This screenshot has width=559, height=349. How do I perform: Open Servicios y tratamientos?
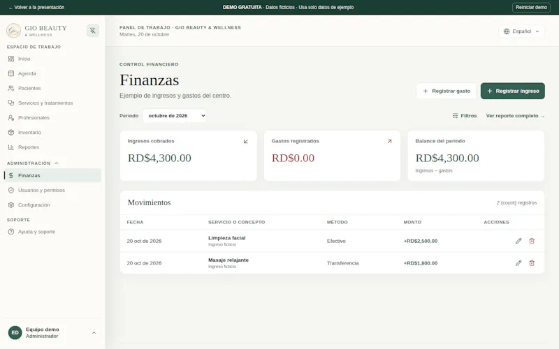coord(52,103)
